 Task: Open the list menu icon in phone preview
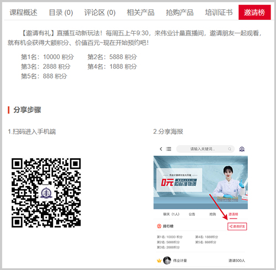168,149
